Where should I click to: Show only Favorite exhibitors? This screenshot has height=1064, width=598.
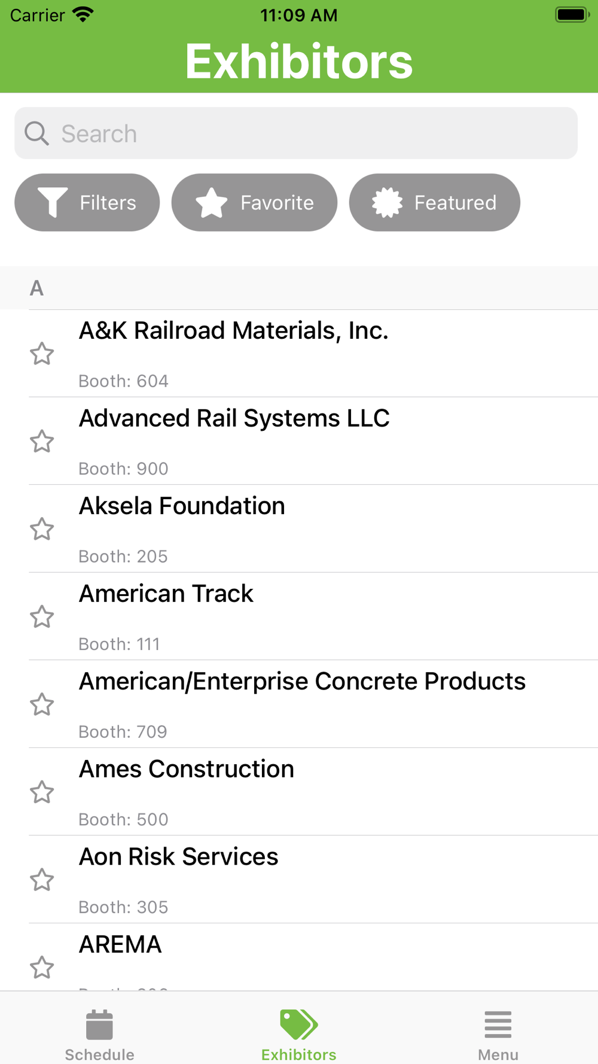pos(254,203)
